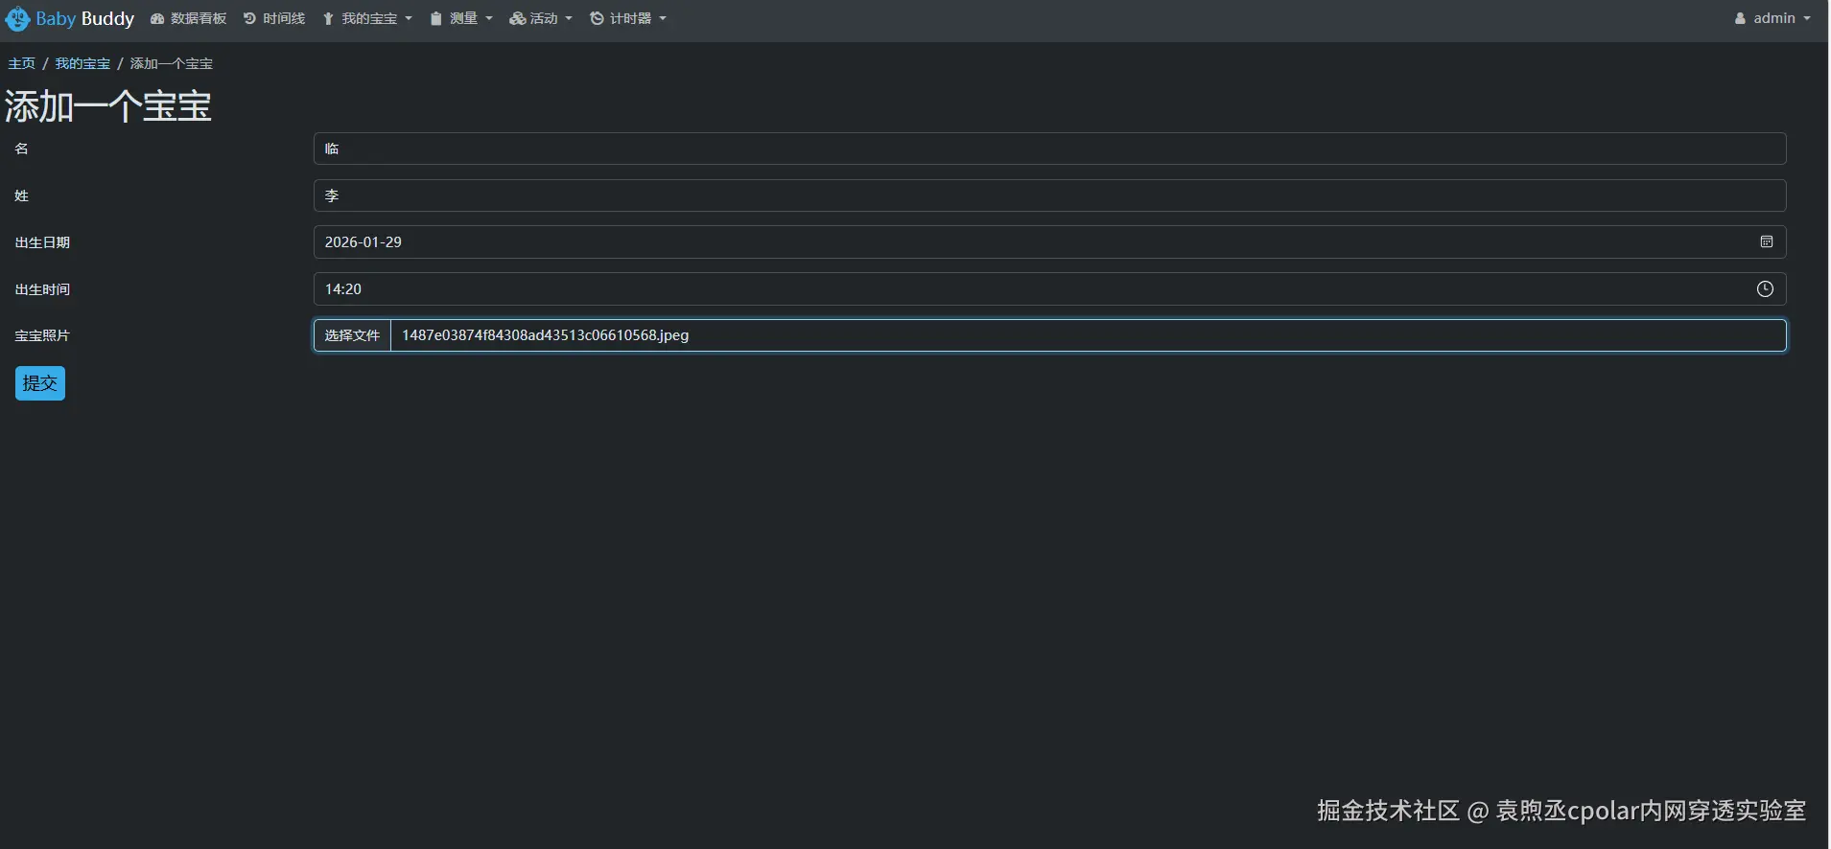Viewport: 1831px width, 849px height.
Task: Expand the 活动 activities dropdown
Action: pos(541,19)
